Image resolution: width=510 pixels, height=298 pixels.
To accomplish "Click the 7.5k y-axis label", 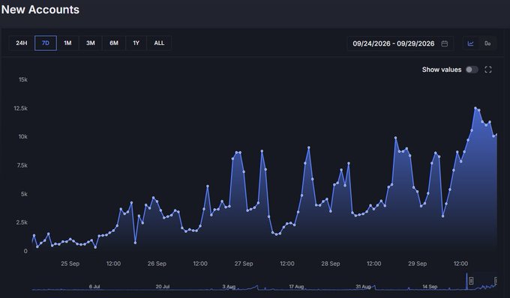I will (22, 165).
